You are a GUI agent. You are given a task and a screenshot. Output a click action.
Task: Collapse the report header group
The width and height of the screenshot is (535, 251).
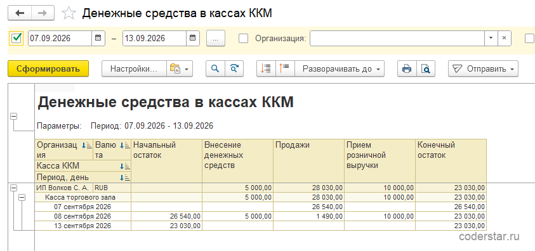coord(14,117)
